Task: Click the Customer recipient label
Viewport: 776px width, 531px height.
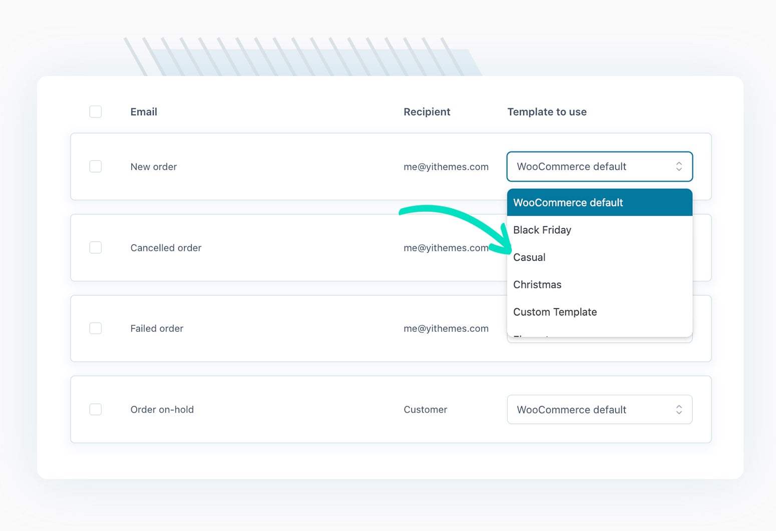Action: tap(425, 409)
